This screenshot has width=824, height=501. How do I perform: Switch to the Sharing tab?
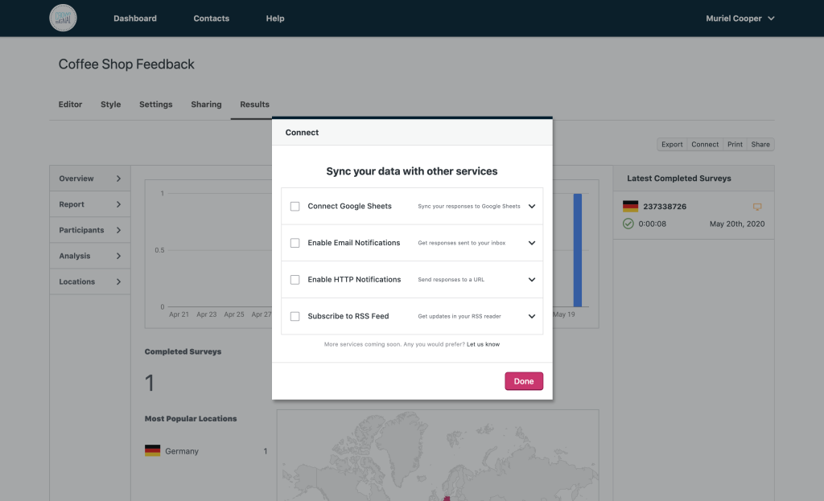[x=206, y=105]
